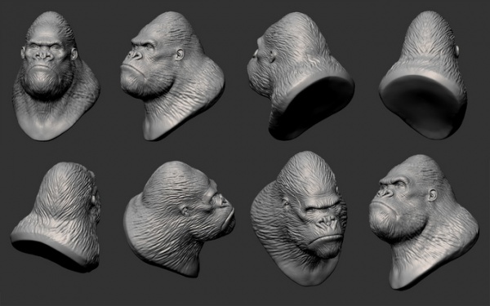Click the ear on the bottom-right gorilla bust
The image size is (490, 306).
coord(433,195)
